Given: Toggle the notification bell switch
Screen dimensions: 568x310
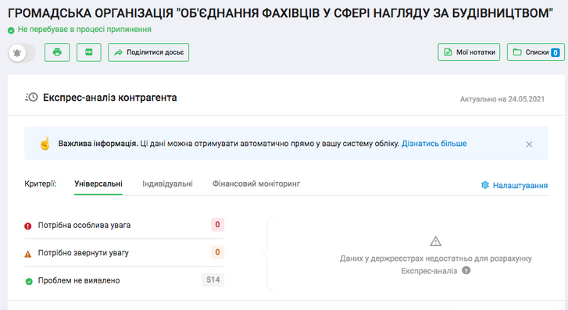Looking at the screenshot, I should tap(22, 53).
